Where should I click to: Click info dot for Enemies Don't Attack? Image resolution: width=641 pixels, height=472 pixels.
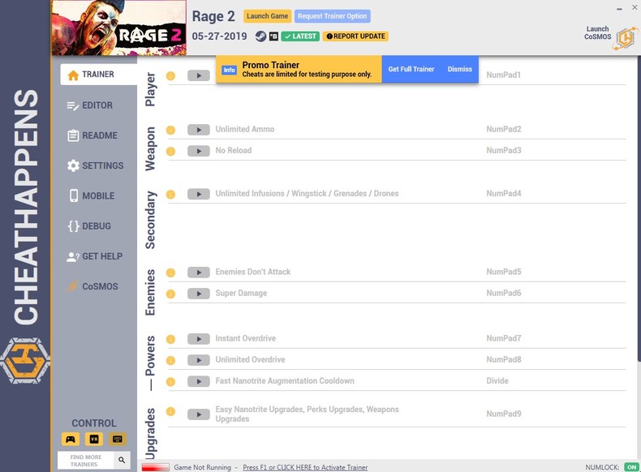point(170,272)
